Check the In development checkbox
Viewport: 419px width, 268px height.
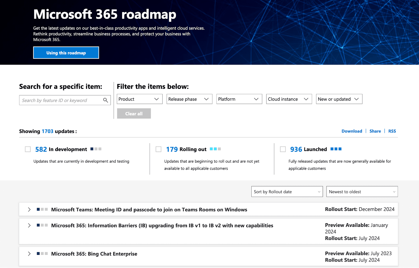(28, 149)
